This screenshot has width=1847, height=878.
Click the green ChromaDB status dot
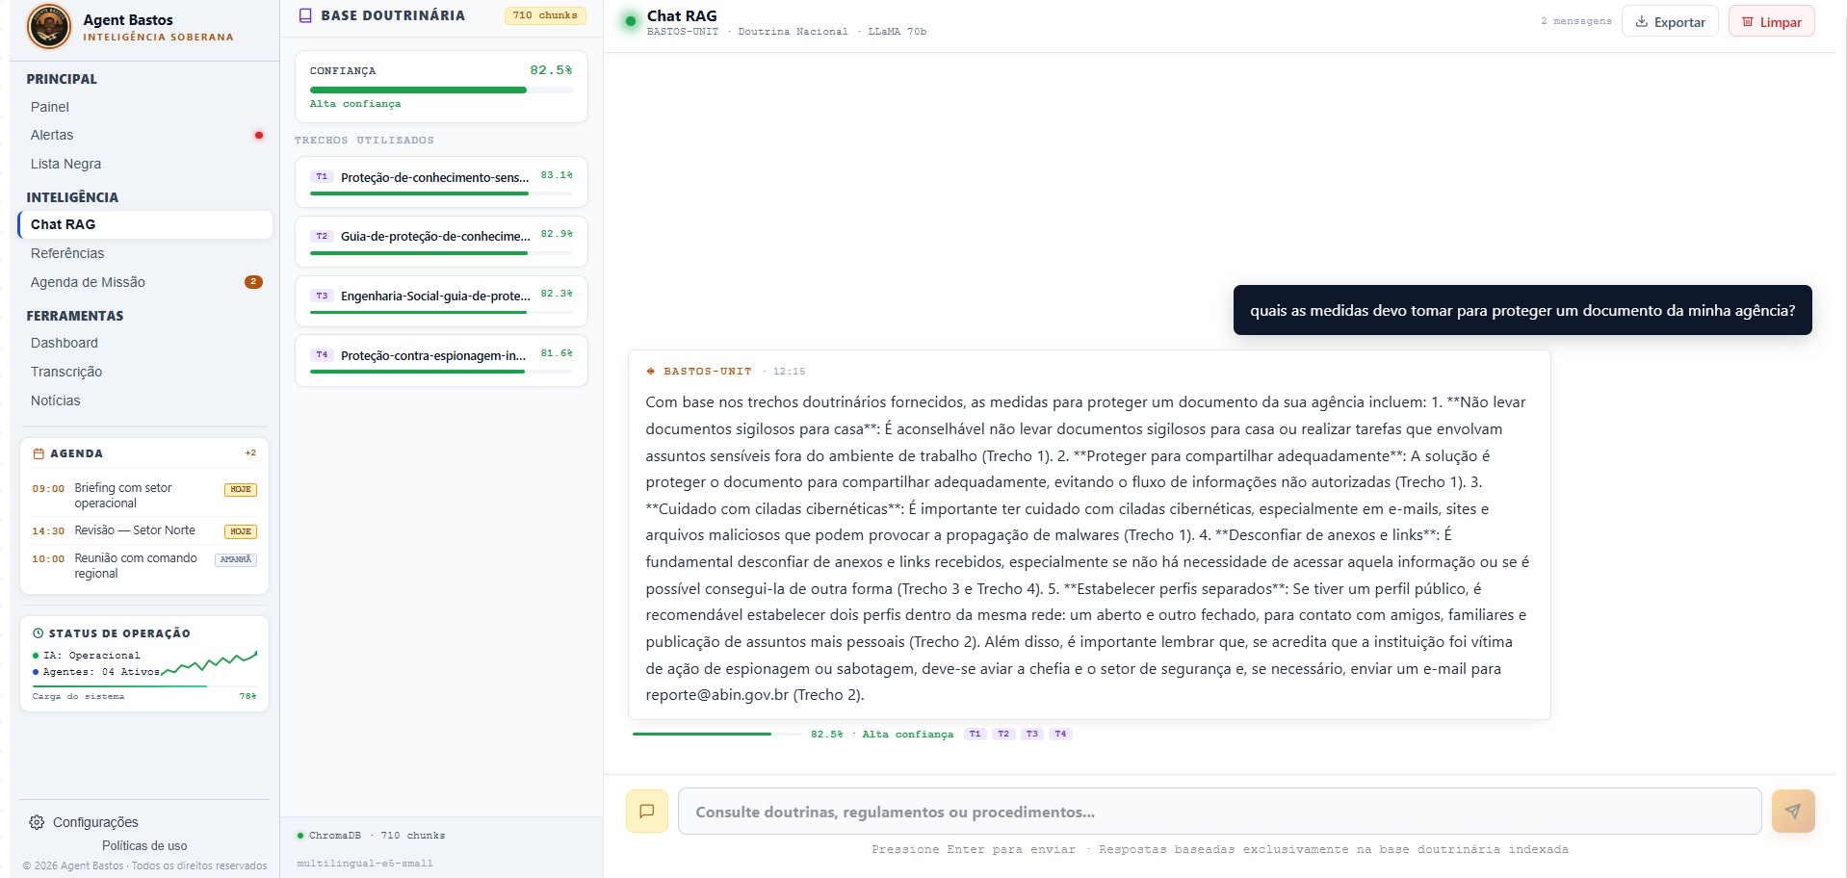[x=300, y=836]
